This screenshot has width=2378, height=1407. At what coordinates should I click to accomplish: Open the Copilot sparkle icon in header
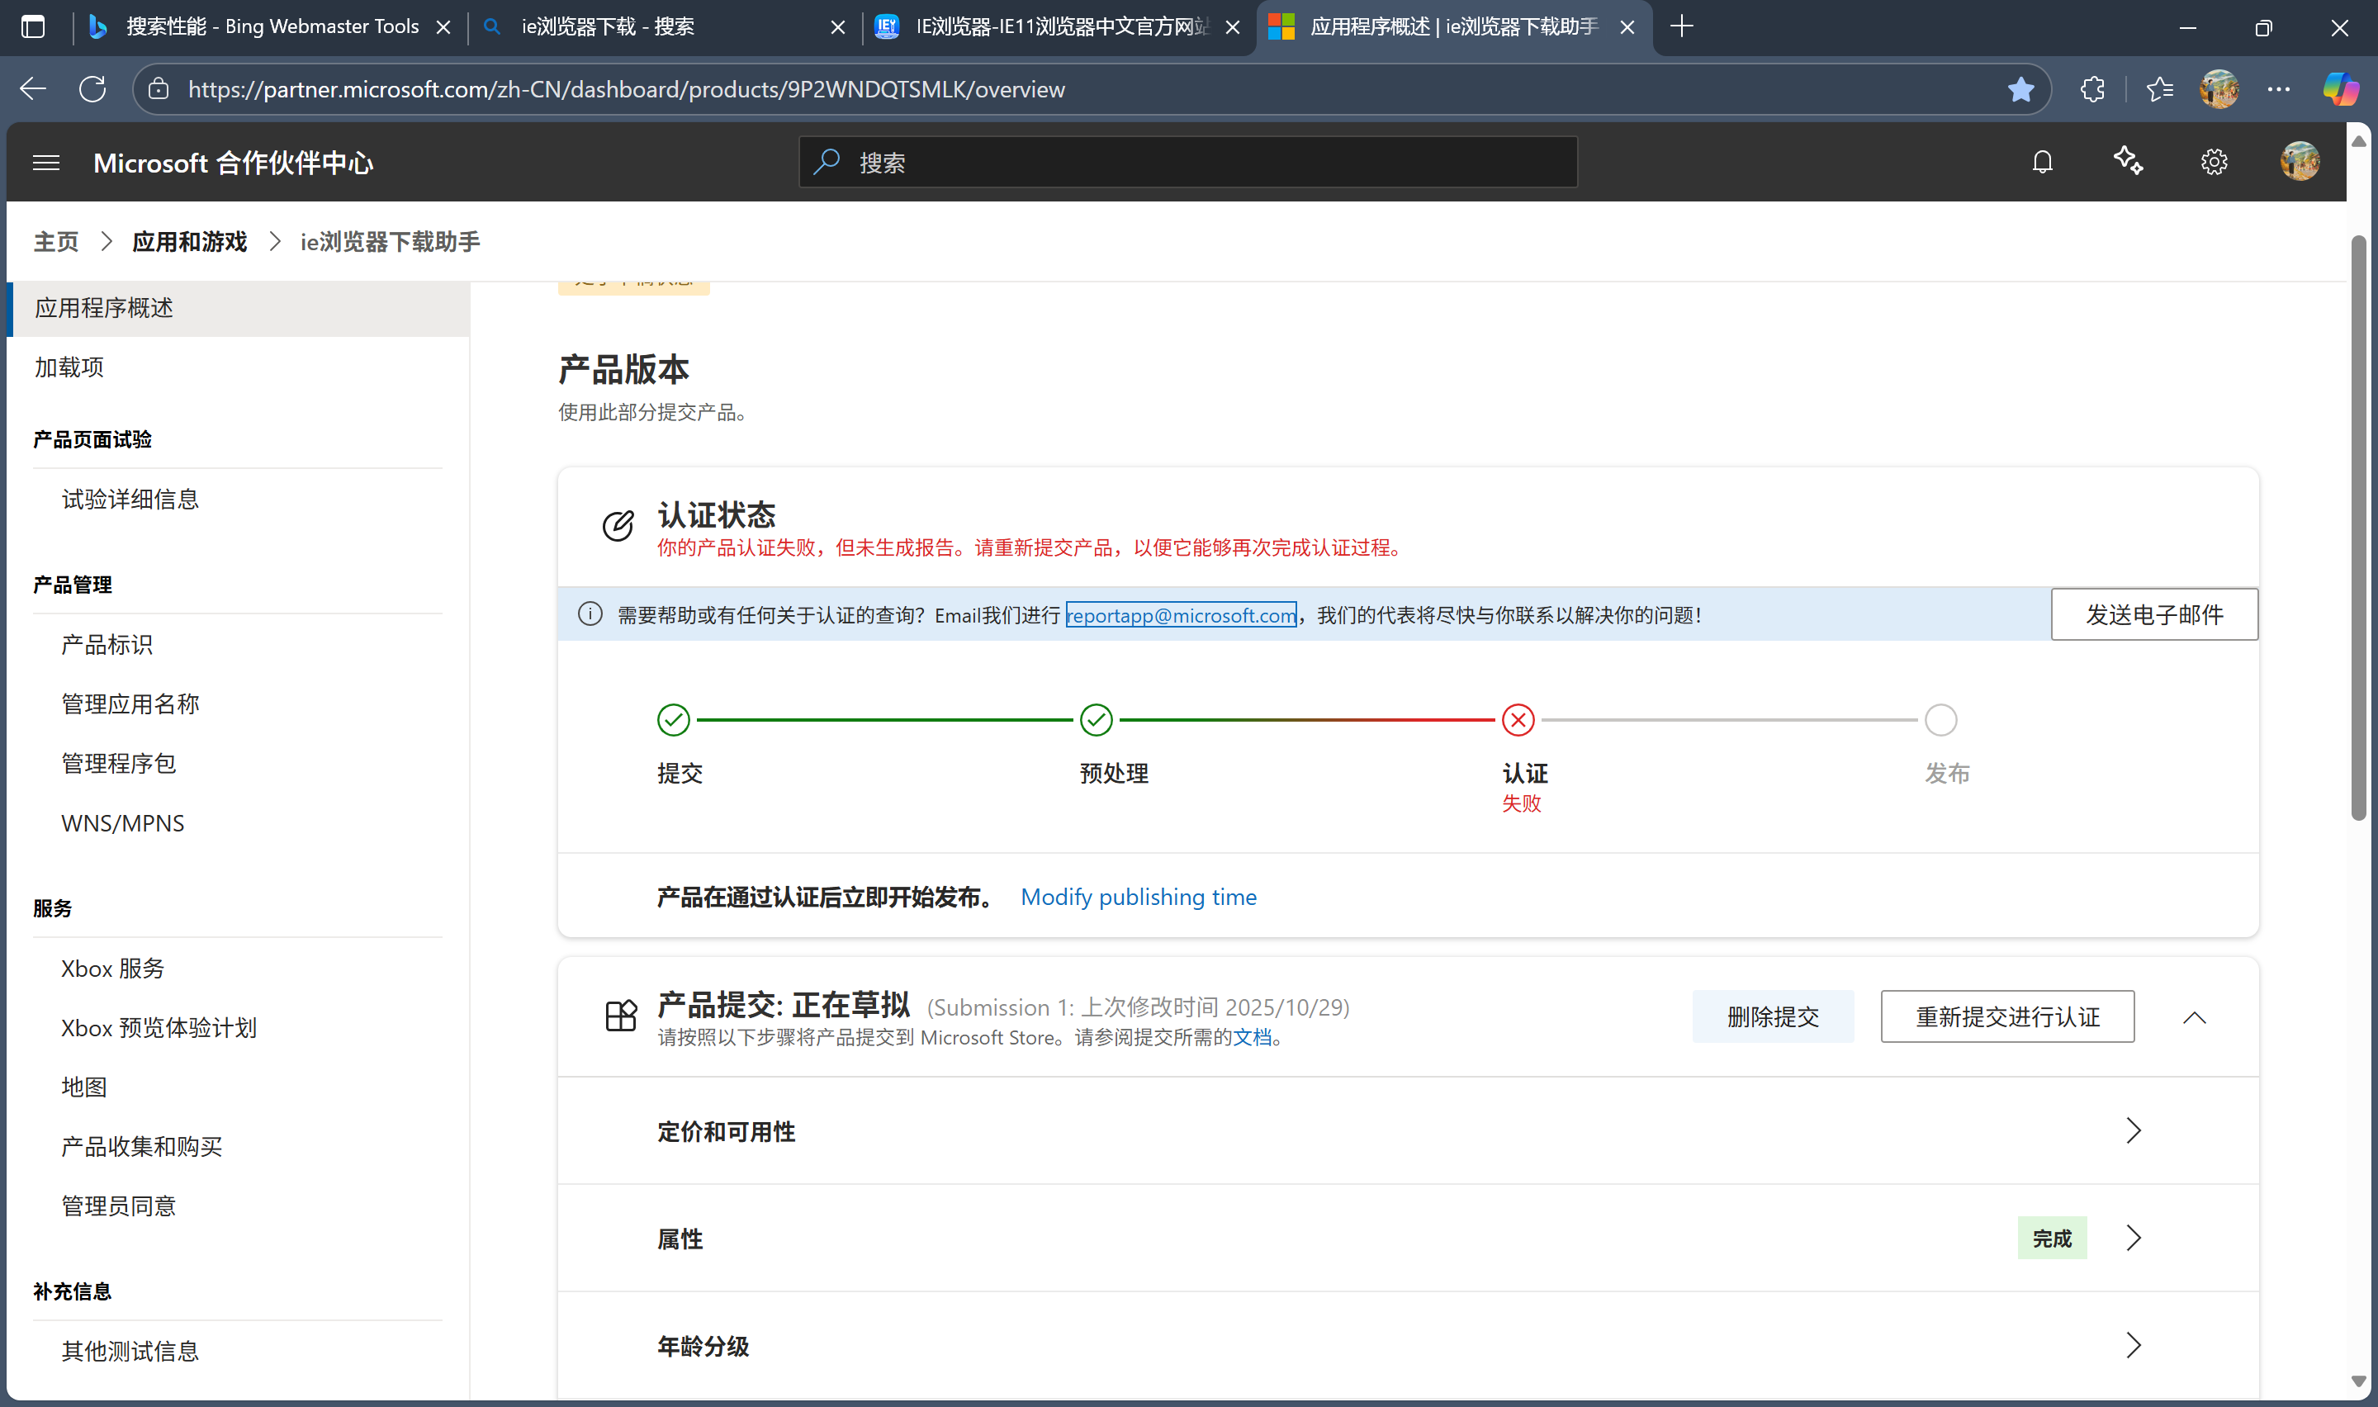point(2129,161)
